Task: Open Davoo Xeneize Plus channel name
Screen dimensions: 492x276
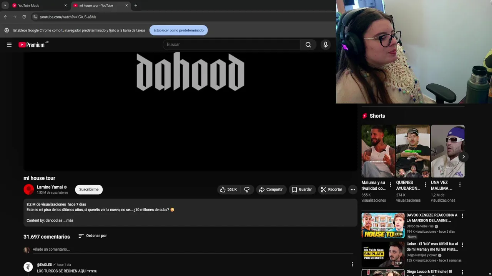Action: coord(421,226)
